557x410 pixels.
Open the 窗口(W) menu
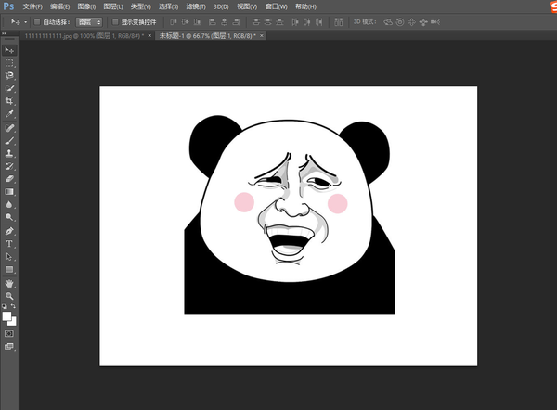click(x=276, y=6)
